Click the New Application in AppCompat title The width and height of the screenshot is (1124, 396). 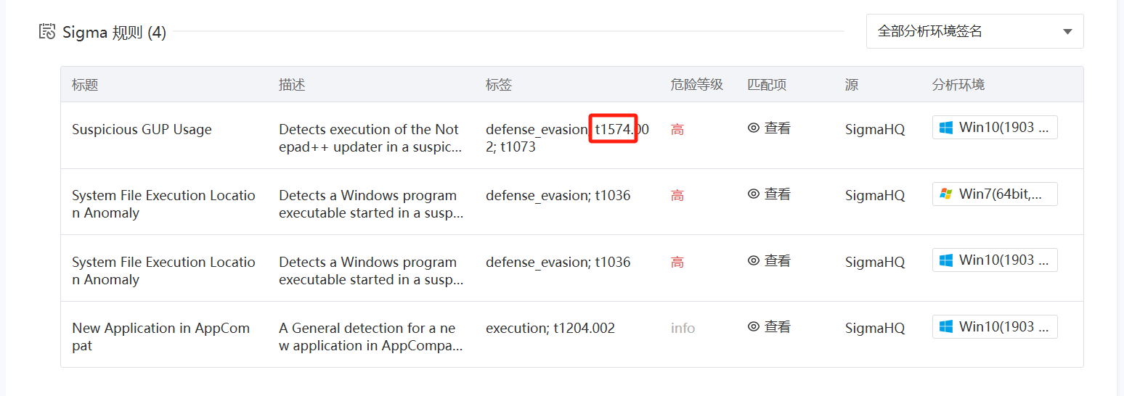160,337
